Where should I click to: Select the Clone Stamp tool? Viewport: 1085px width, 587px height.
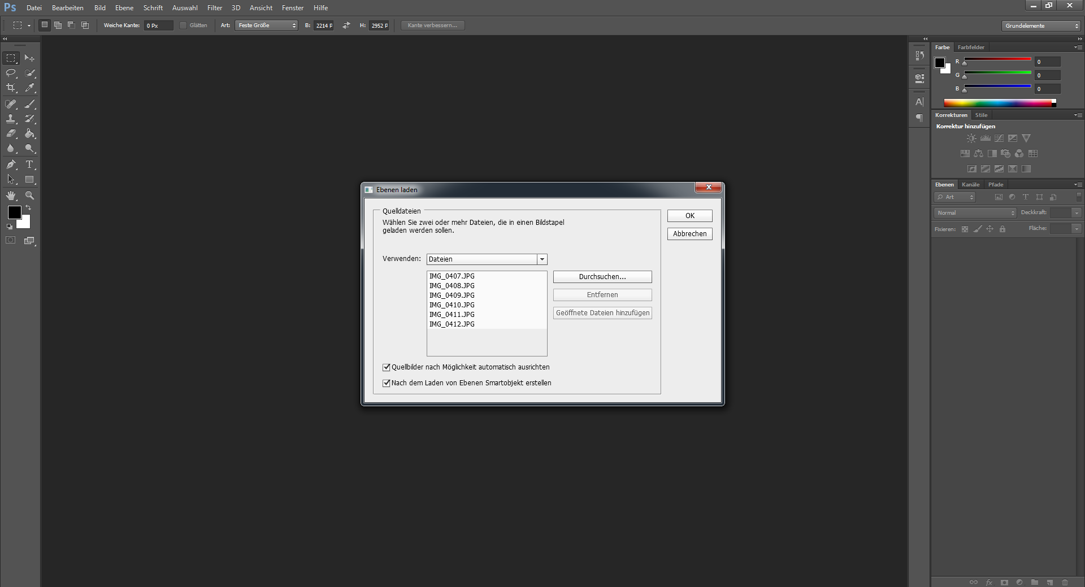point(11,119)
